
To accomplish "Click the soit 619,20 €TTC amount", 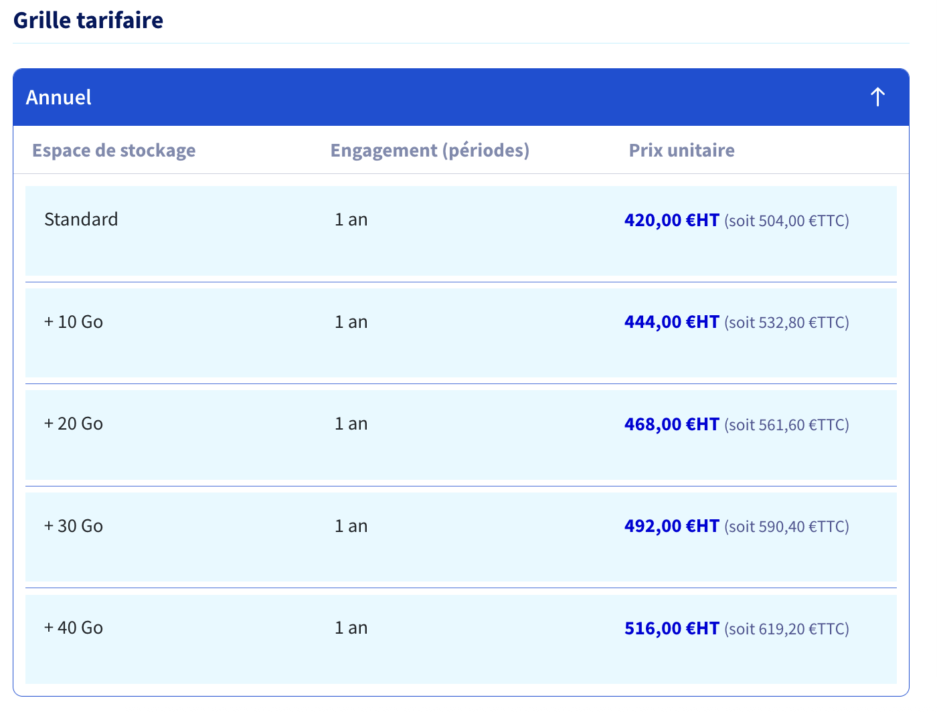I will [786, 629].
